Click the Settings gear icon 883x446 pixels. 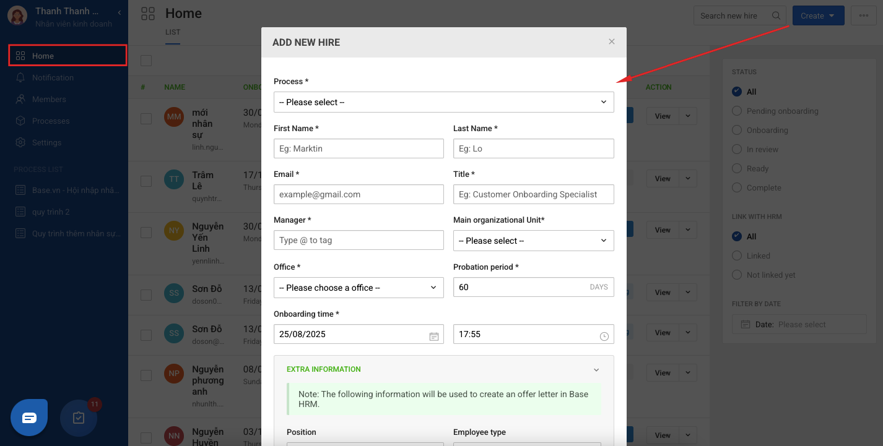(20, 142)
